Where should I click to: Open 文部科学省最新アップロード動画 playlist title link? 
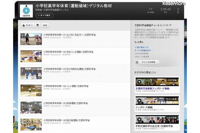[x=152, y=88]
